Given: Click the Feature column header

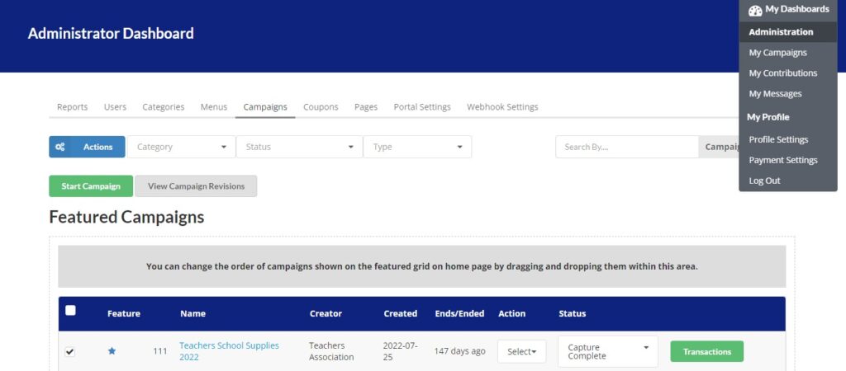Looking at the screenshot, I should tap(124, 313).
